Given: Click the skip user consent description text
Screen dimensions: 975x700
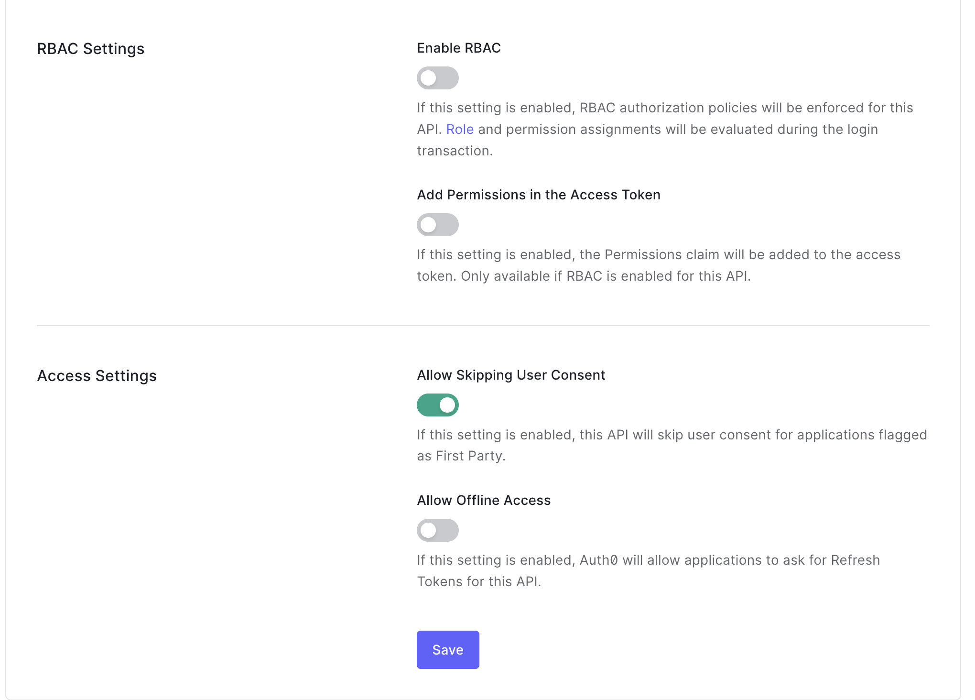Looking at the screenshot, I should point(671,435).
